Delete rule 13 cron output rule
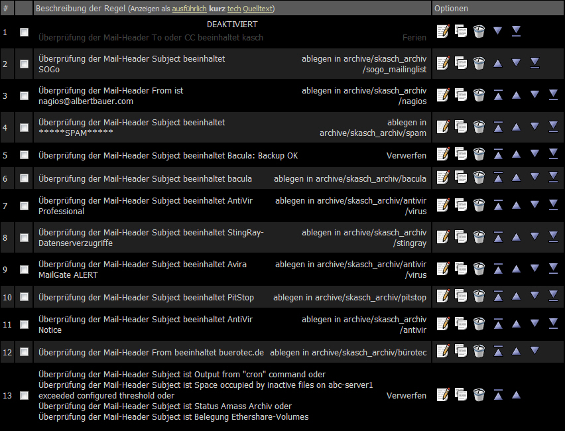Screen dimensions: 565x431 point(479,395)
